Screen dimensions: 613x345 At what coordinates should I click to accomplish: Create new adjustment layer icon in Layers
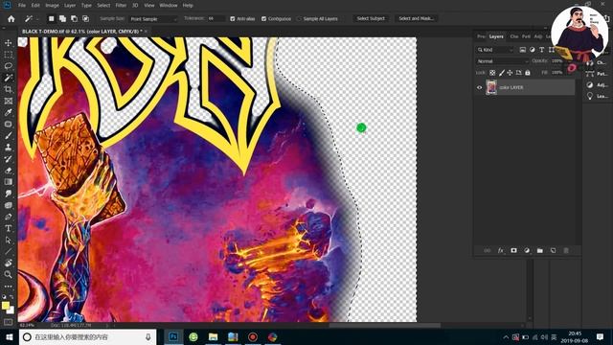pos(527,251)
